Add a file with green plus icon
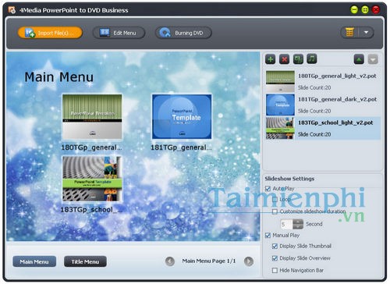 (271, 59)
